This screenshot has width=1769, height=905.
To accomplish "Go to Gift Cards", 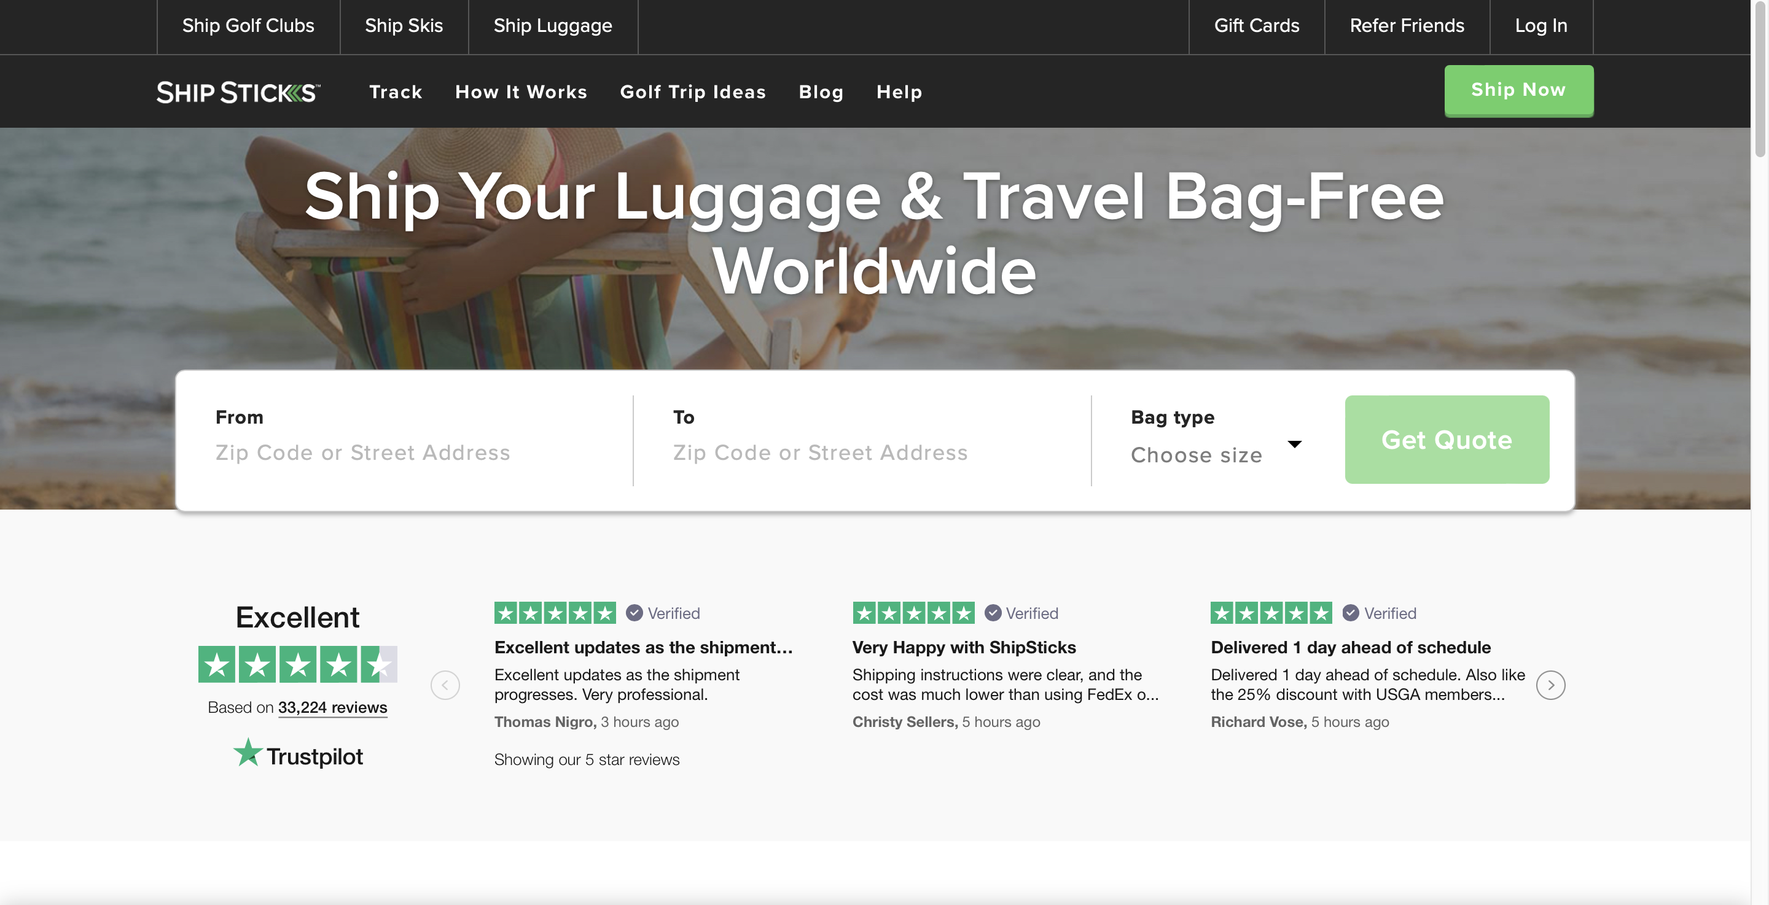I will [x=1256, y=26].
